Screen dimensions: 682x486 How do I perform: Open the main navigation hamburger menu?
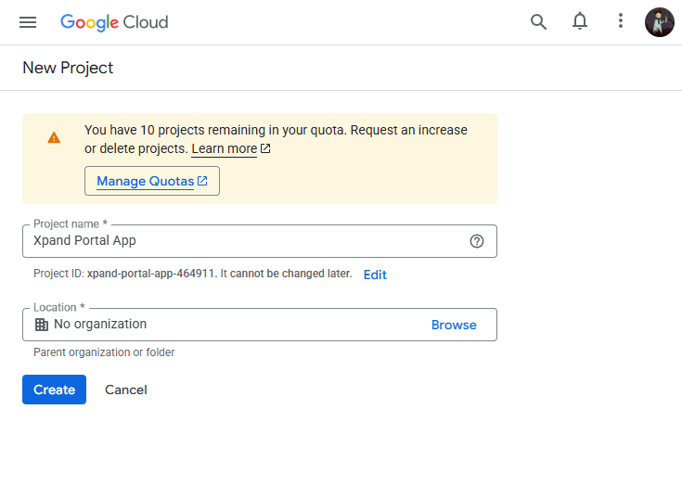click(28, 22)
